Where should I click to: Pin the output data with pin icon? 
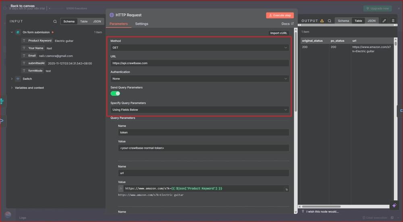[x=393, y=21]
